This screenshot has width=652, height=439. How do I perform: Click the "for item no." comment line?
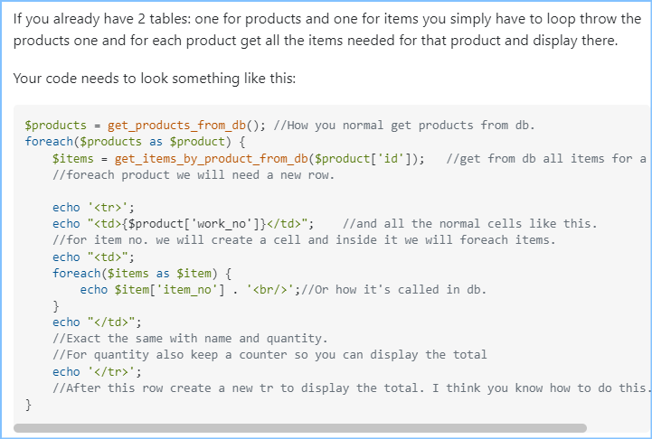click(303, 239)
